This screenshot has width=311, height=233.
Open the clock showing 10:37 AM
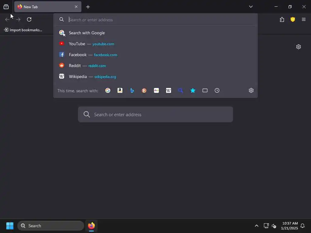[x=289, y=226]
